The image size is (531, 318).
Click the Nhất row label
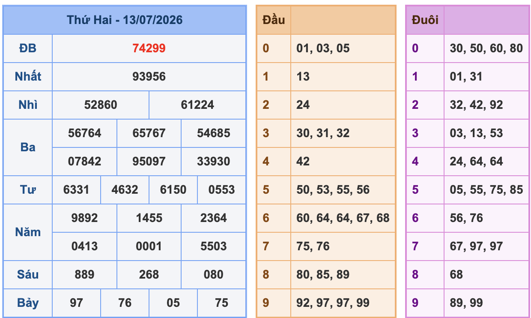28,77
